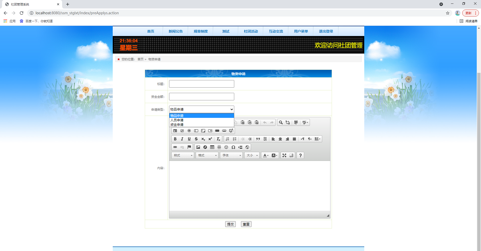Screen dimensions: 481x251
Task: Open the 字体 font dropdown
Action: (x=231, y=155)
